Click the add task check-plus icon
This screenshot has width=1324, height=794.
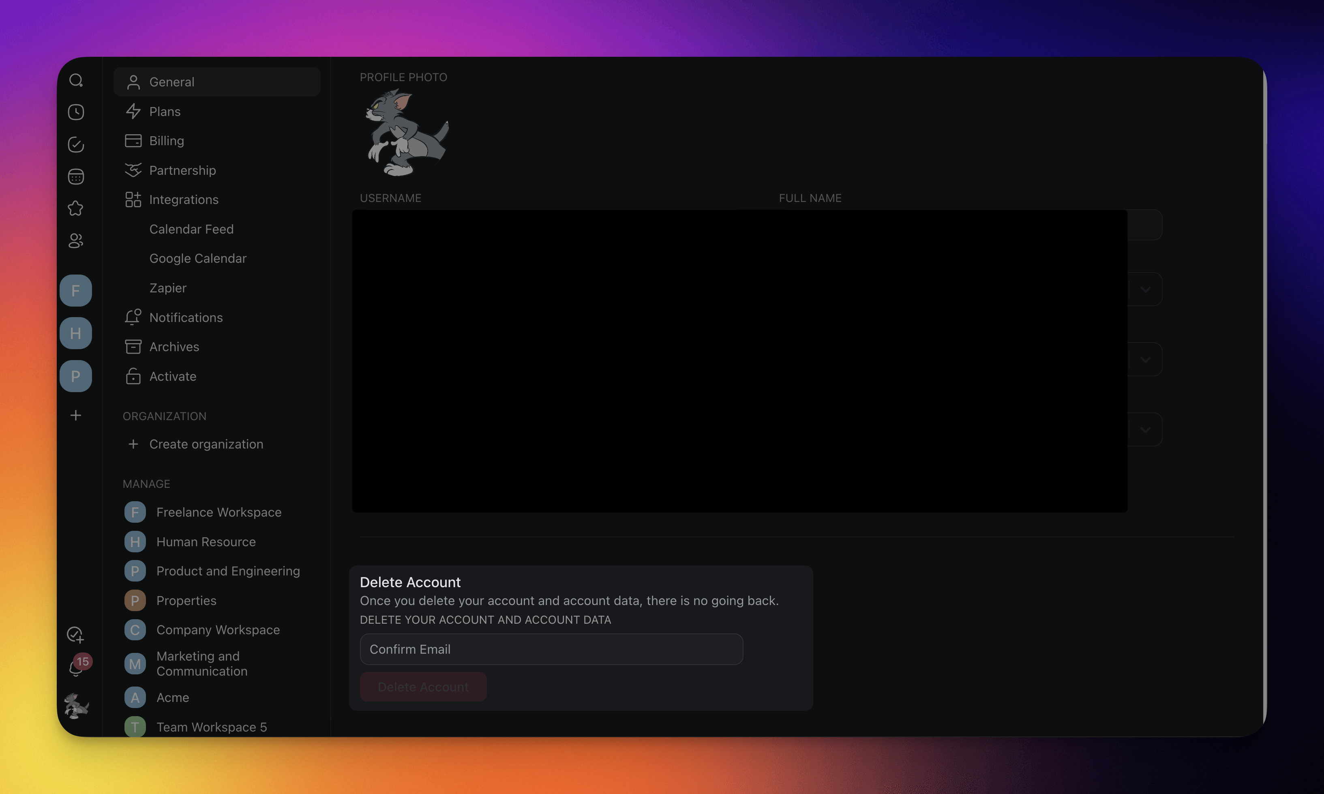pos(75,635)
